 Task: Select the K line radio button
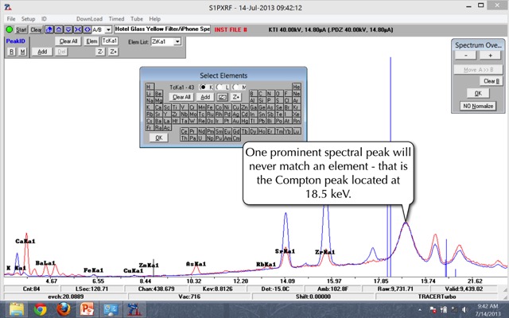(x=203, y=86)
